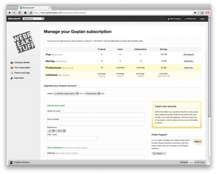Viewport: 217px width, 174px height.
Task: Open the expiry year dropdown showing 2010
Action: tap(61, 131)
